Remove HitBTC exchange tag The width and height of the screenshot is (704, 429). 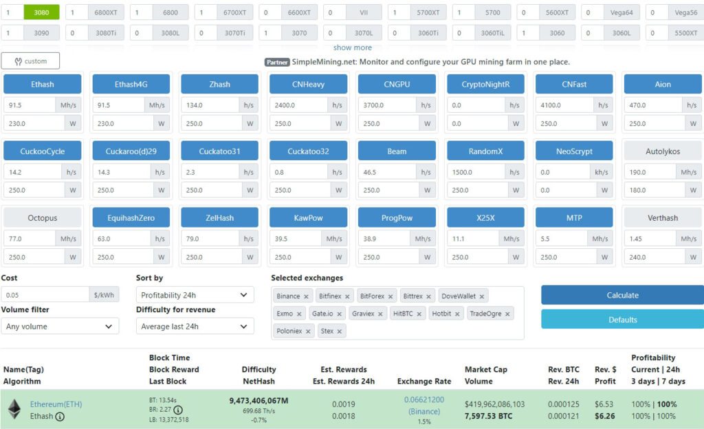click(x=419, y=314)
